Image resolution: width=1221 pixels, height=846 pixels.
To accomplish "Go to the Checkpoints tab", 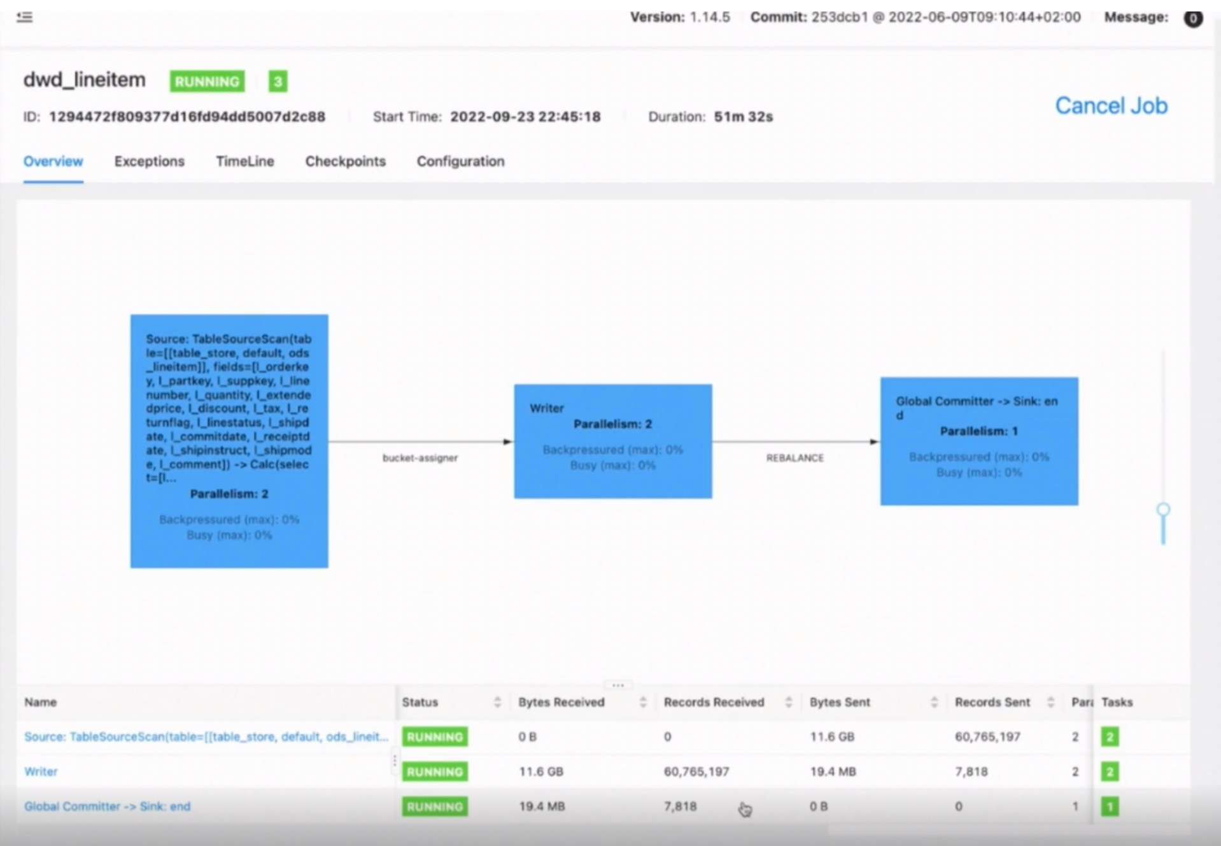I will tap(346, 161).
